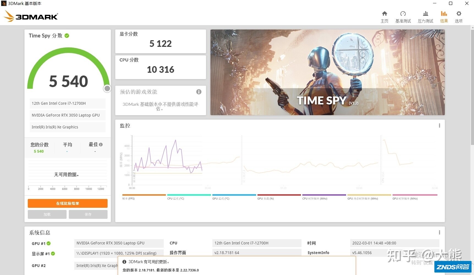The width and height of the screenshot is (474, 275).
Task: Click the 时间 2022-03-01 14:48 value
Action: [394, 243]
